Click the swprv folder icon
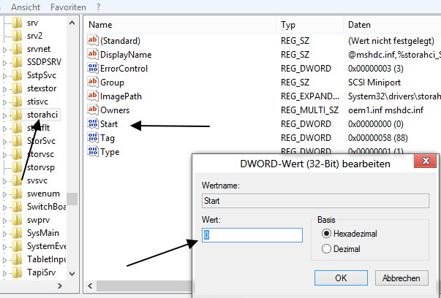This screenshot has height=298, width=441. click(x=17, y=220)
